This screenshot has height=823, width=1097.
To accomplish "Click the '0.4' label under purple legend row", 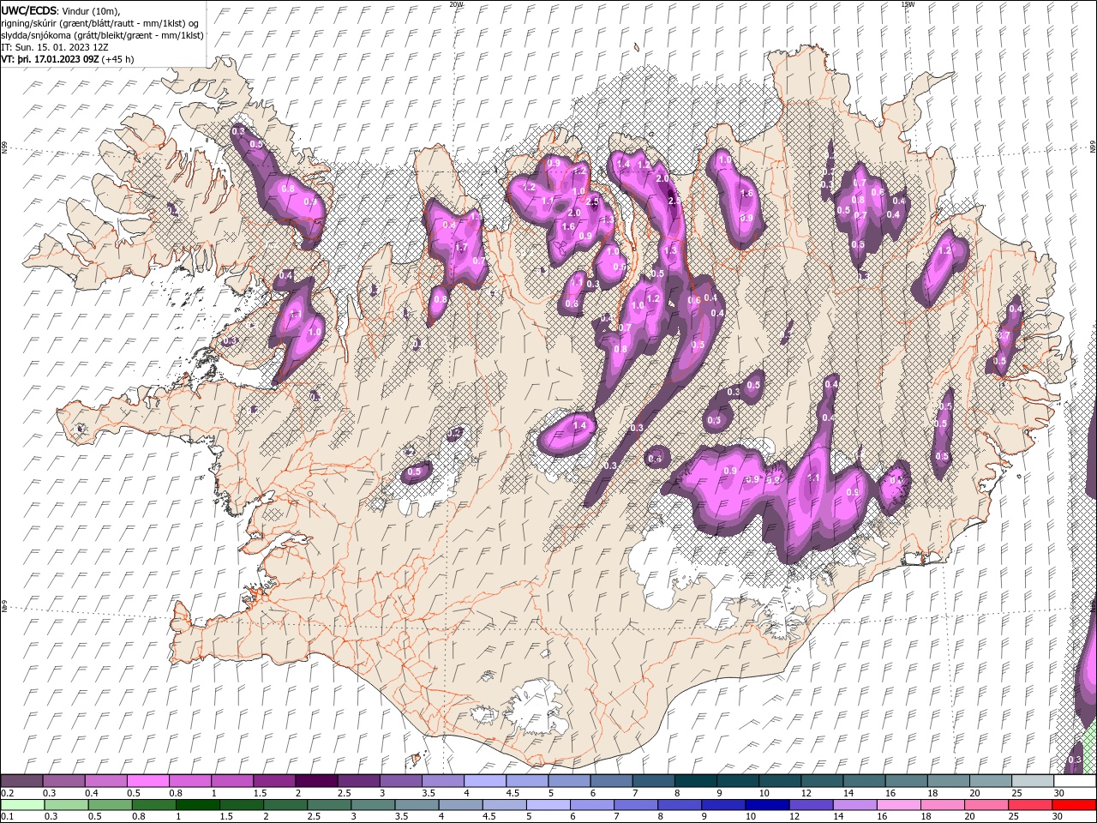I will point(92,793).
